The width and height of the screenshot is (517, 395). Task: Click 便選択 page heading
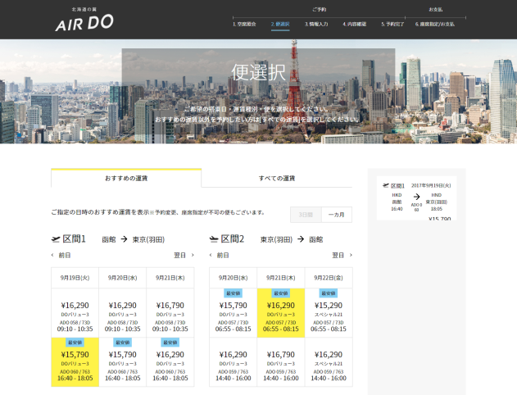258,72
